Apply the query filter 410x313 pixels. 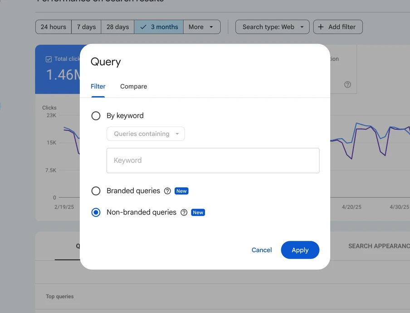pos(300,250)
